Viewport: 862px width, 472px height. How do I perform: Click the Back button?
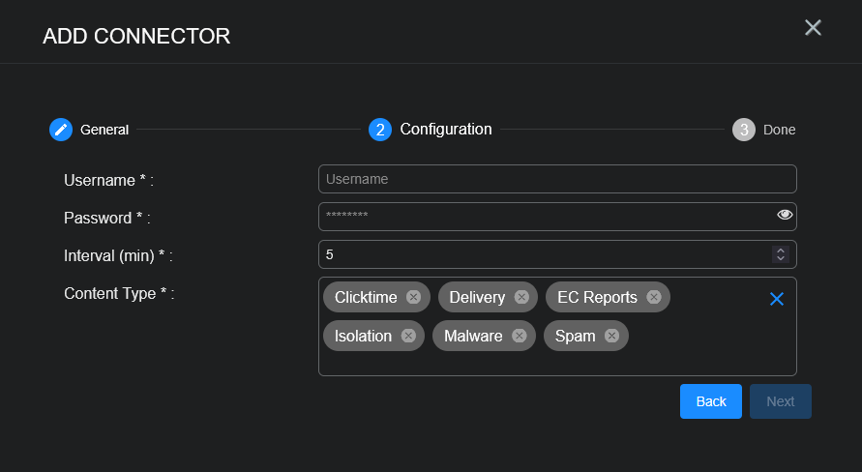pos(711,401)
